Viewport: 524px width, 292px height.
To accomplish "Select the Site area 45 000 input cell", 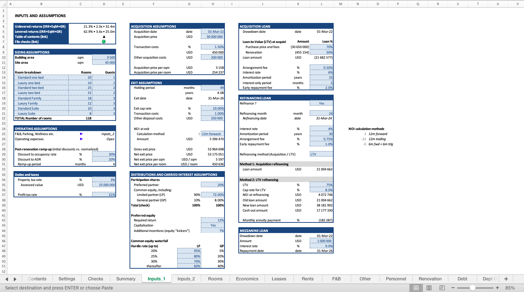I will pyautogui.click(x=104, y=63).
